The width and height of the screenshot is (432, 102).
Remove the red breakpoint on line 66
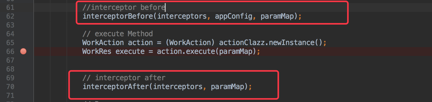23,51
